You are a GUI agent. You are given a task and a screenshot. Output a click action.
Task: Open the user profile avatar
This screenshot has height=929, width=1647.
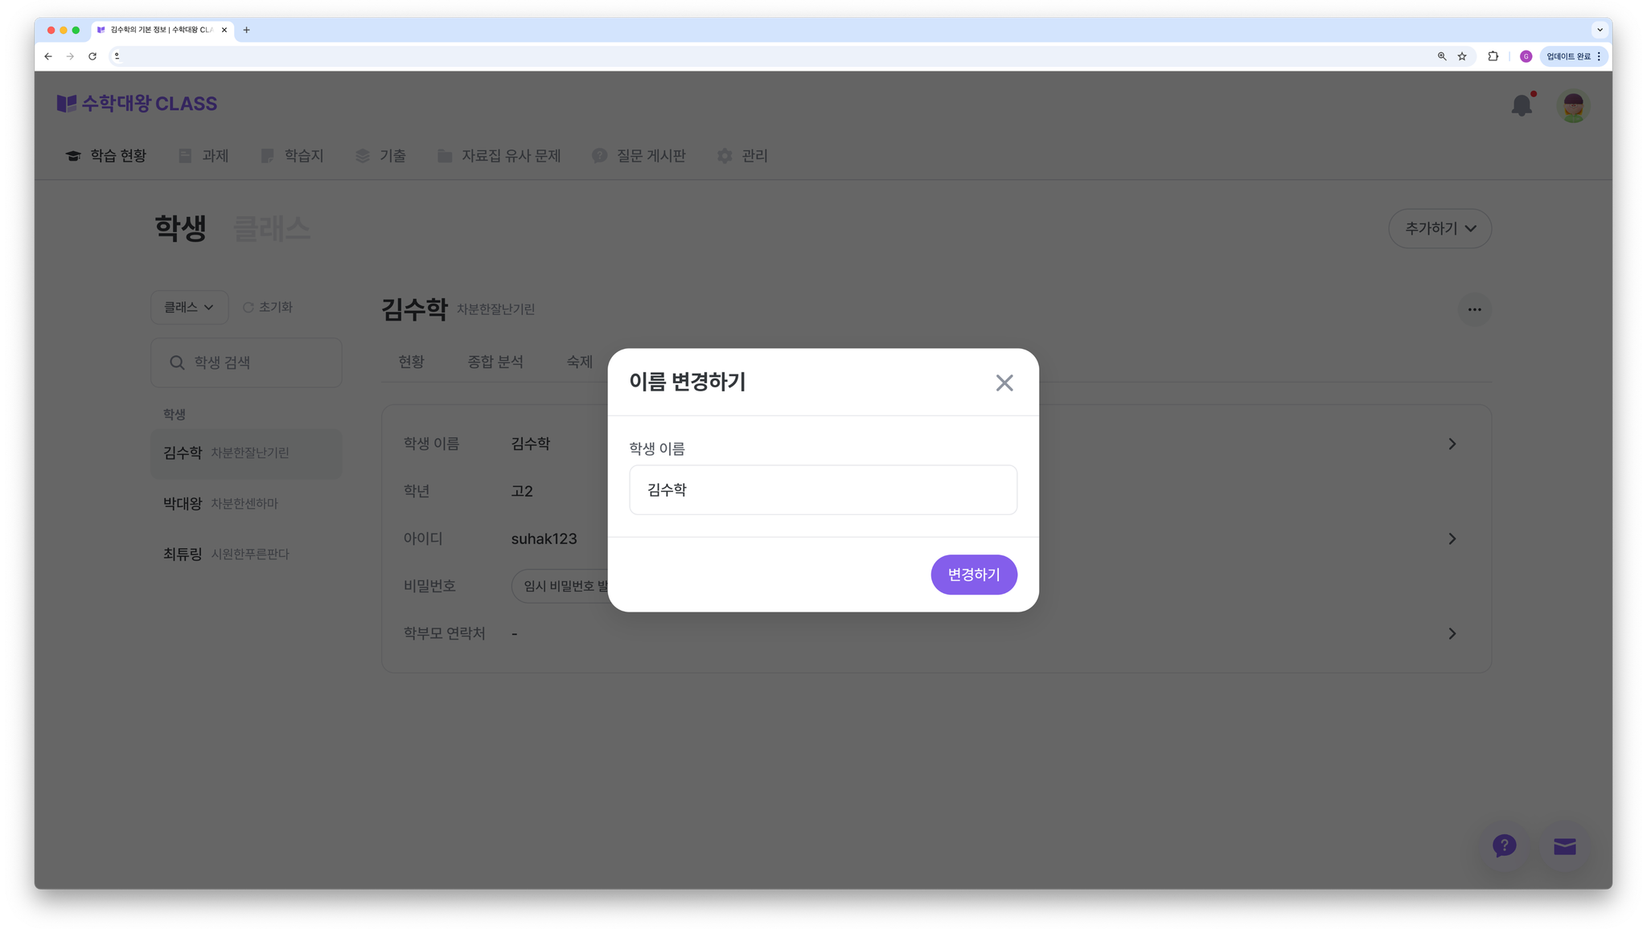pyautogui.click(x=1573, y=105)
